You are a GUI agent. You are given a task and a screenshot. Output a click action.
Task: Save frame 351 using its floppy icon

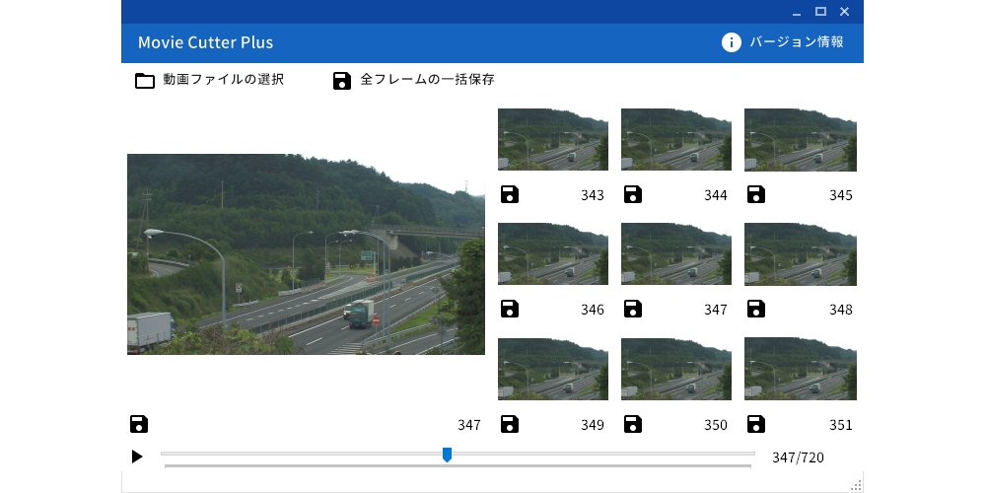pos(756,424)
